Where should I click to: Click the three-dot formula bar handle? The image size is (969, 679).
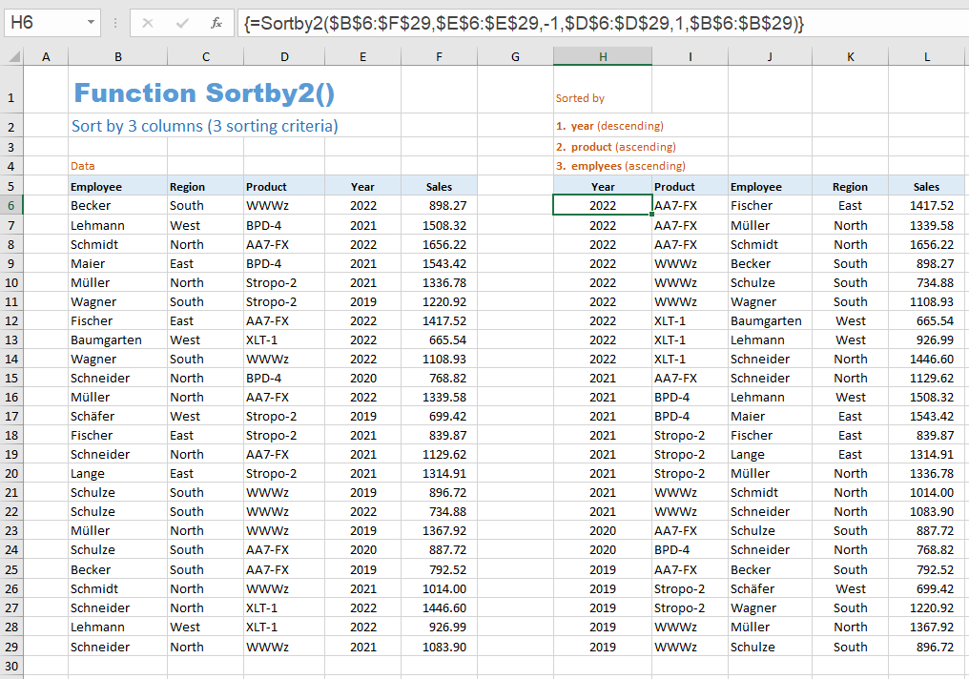[115, 24]
